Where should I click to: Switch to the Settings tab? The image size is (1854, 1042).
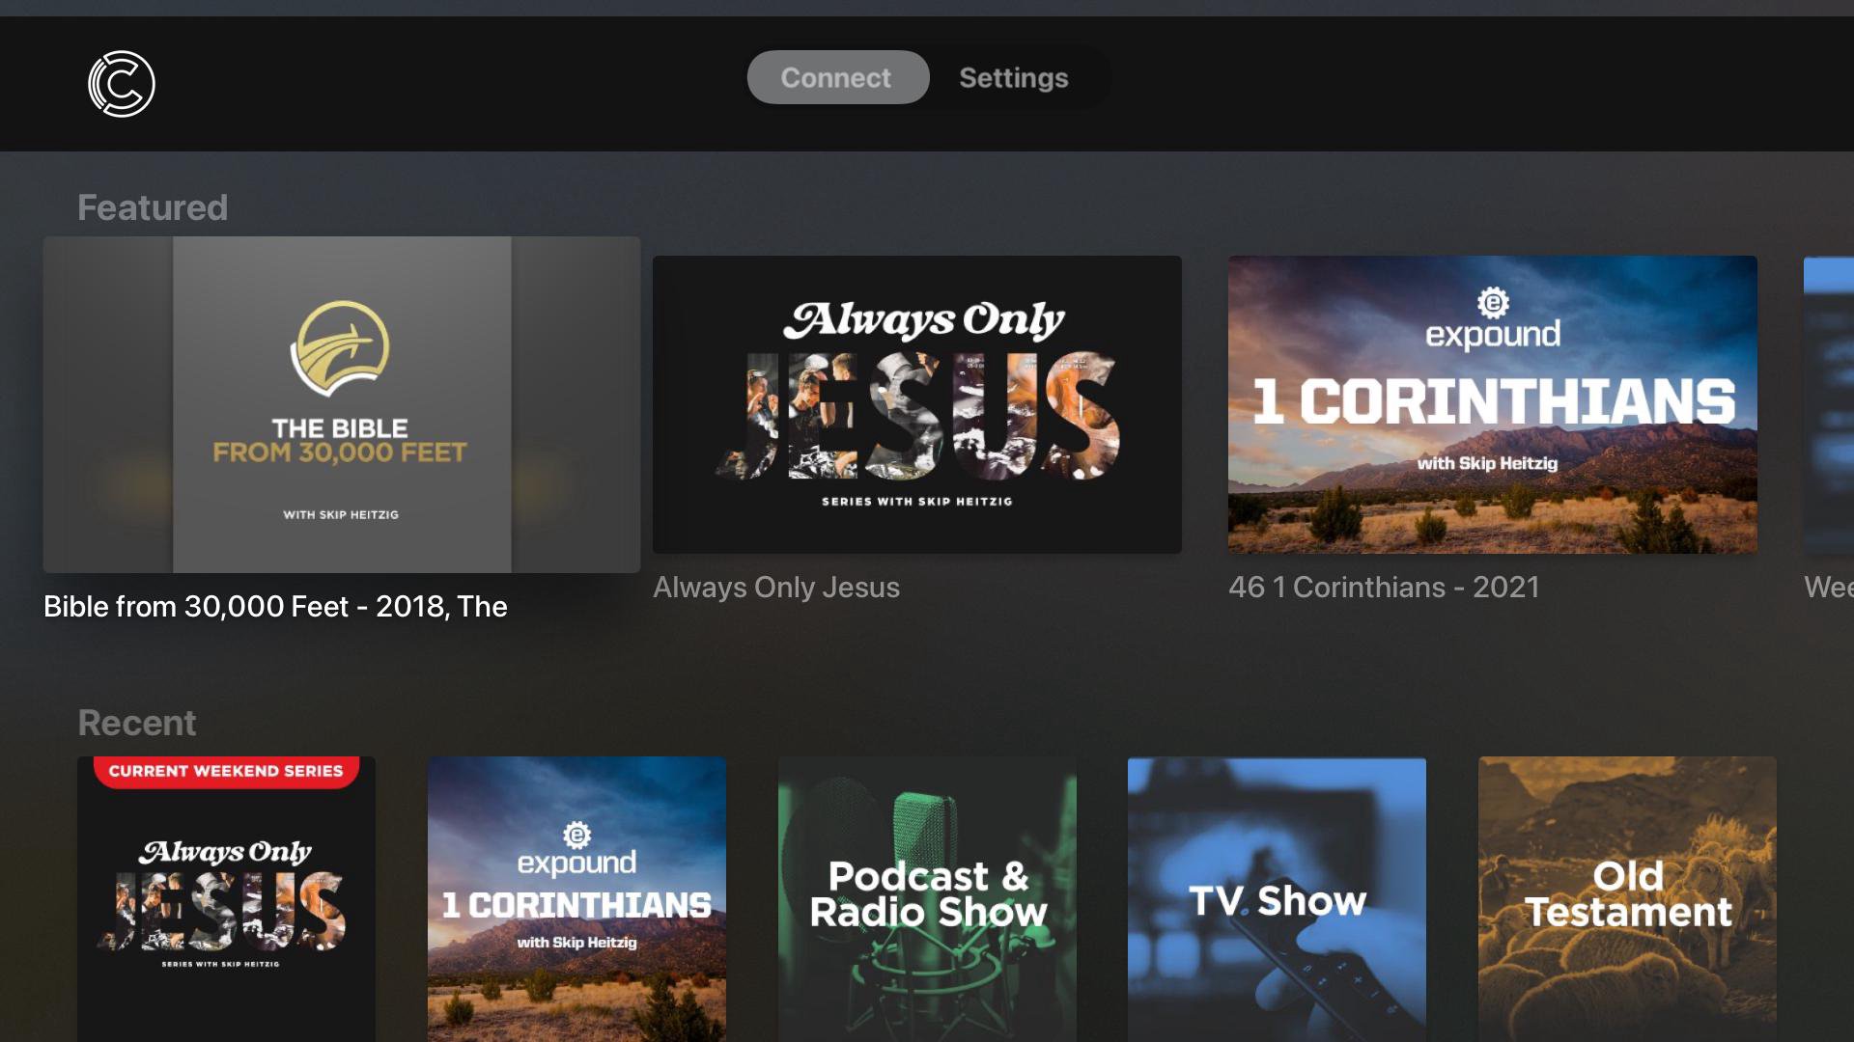pyautogui.click(x=1013, y=77)
